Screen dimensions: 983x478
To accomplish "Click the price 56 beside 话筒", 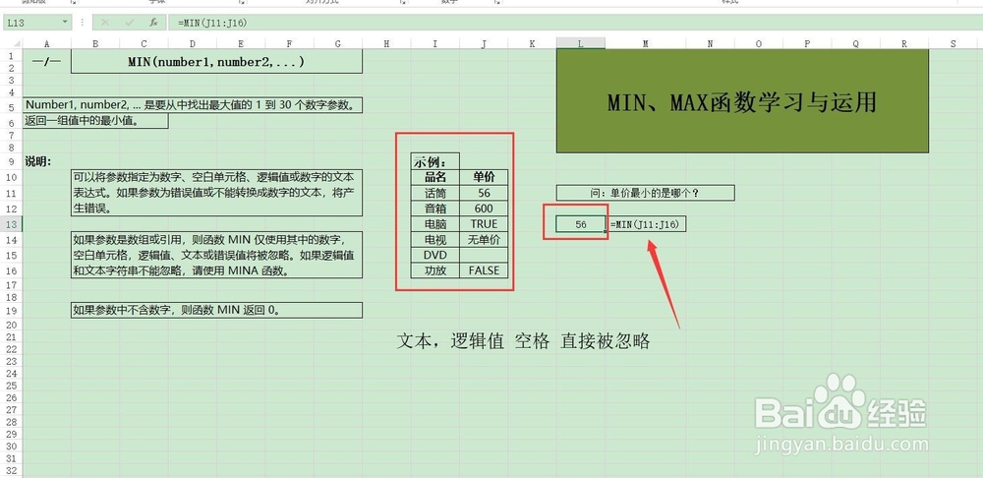I will [484, 193].
